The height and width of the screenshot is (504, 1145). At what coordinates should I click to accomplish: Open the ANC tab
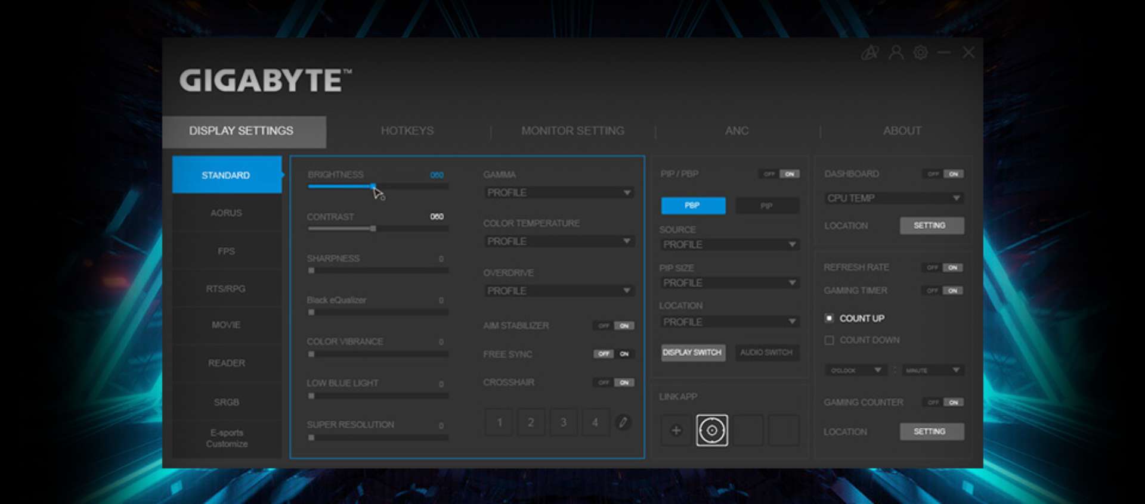pyautogui.click(x=737, y=130)
